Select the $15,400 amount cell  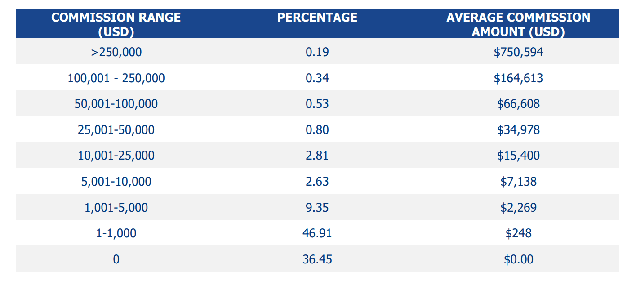tap(518, 156)
